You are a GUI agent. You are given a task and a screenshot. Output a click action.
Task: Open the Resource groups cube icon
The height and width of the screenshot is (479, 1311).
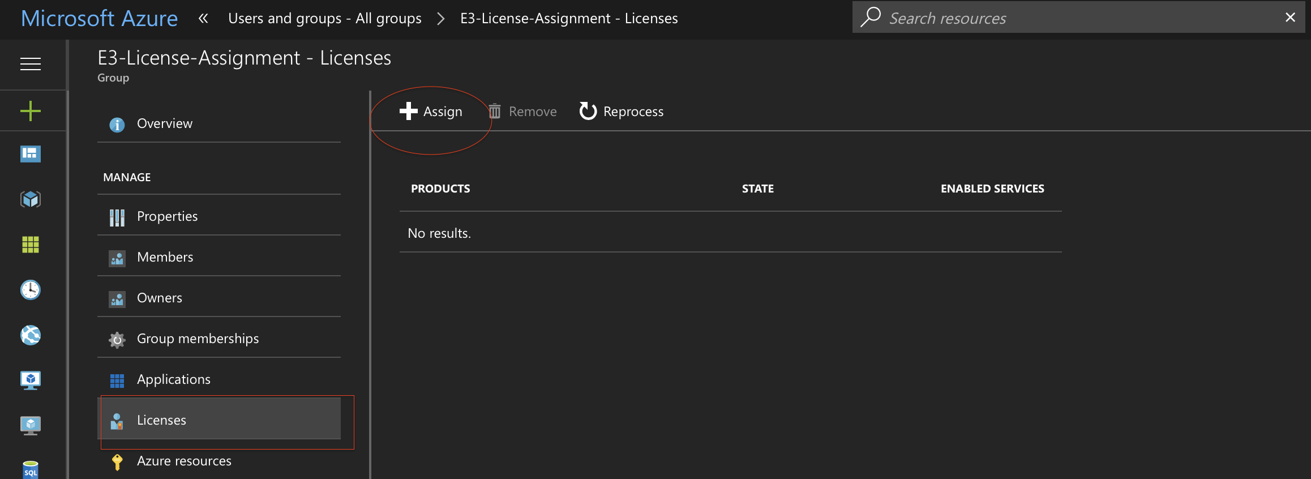pos(31,199)
